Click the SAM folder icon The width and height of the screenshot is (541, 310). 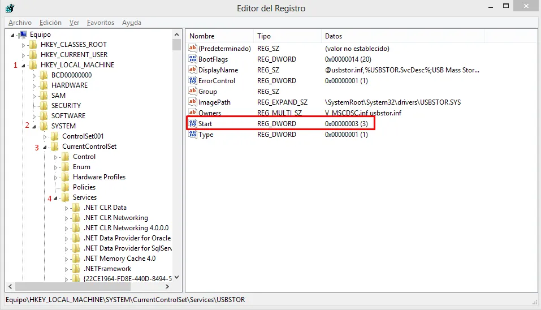pyautogui.click(x=44, y=95)
